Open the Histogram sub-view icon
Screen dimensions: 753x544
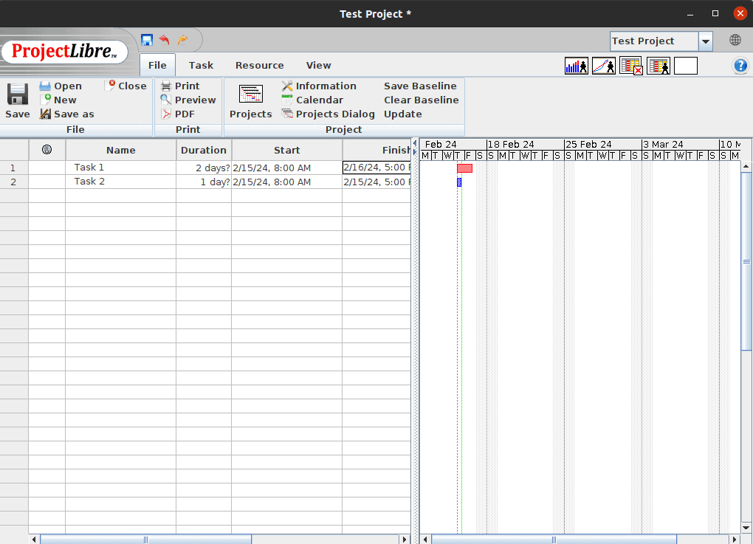point(577,66)
